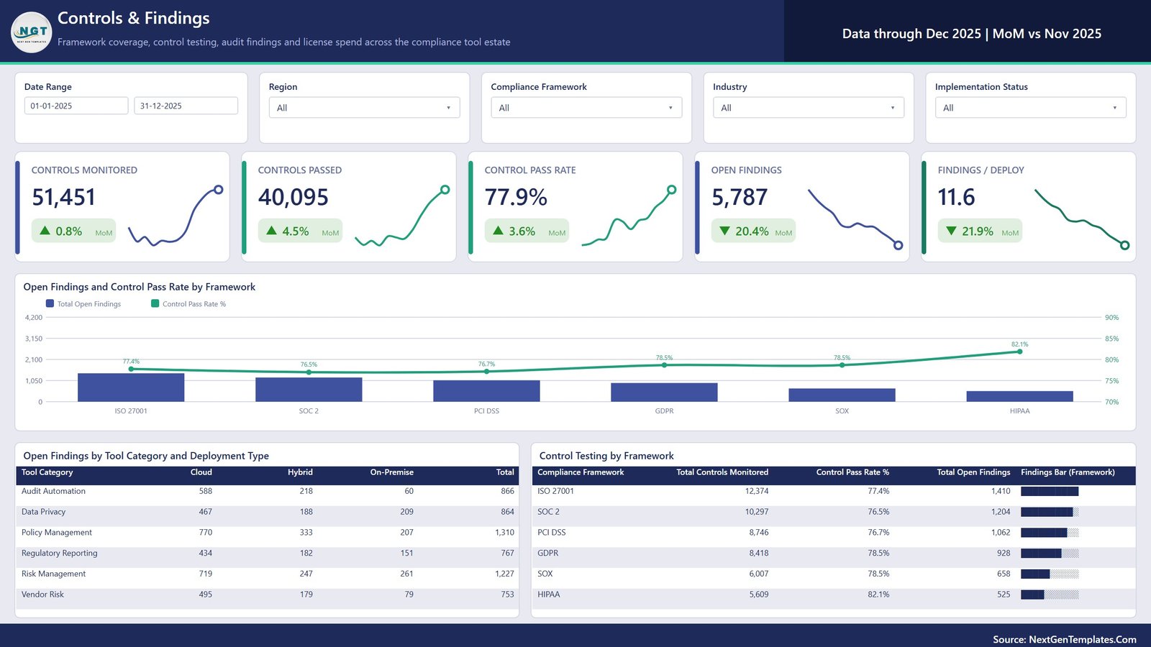Viewport: 1151px width, 647px height.
Task: Click the 77.9% Control Pass Rate value
Action: coord(516,197)
